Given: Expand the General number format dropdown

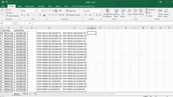Looking at the screenshot, I should pyautogui.click(x=101, y=11).
